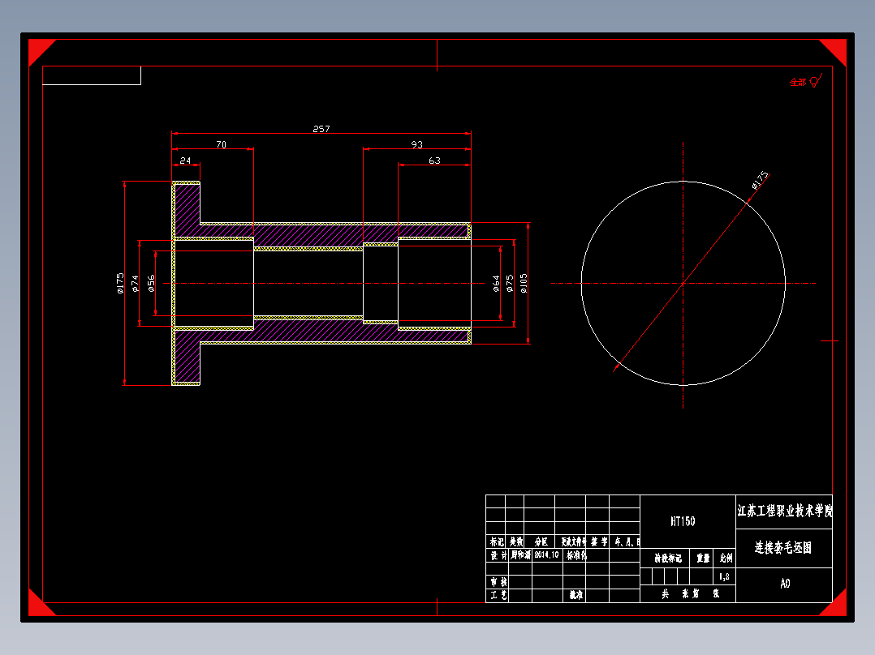
Task: Click the purple hatched upper flange section
Action: coord(187,209)
